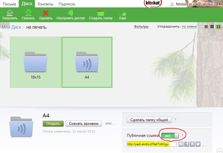The width and height of the screenshot is (223, 153).
Task: Toggle the Публичная ссылка switch off
Action: coord(170,136)
